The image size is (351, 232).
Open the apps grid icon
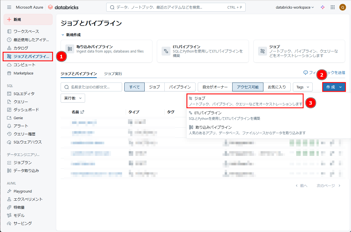[333, 8]
